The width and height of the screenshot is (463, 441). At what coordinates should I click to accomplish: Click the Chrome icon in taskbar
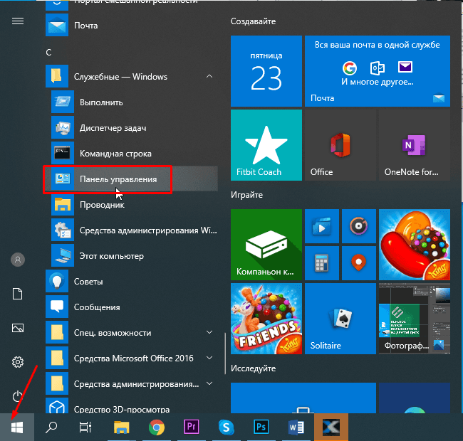[157, 427]
